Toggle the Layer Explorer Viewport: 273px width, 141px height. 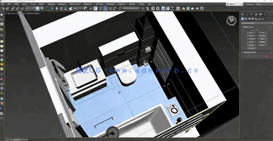pyautogui.click(x=158, y=8)
